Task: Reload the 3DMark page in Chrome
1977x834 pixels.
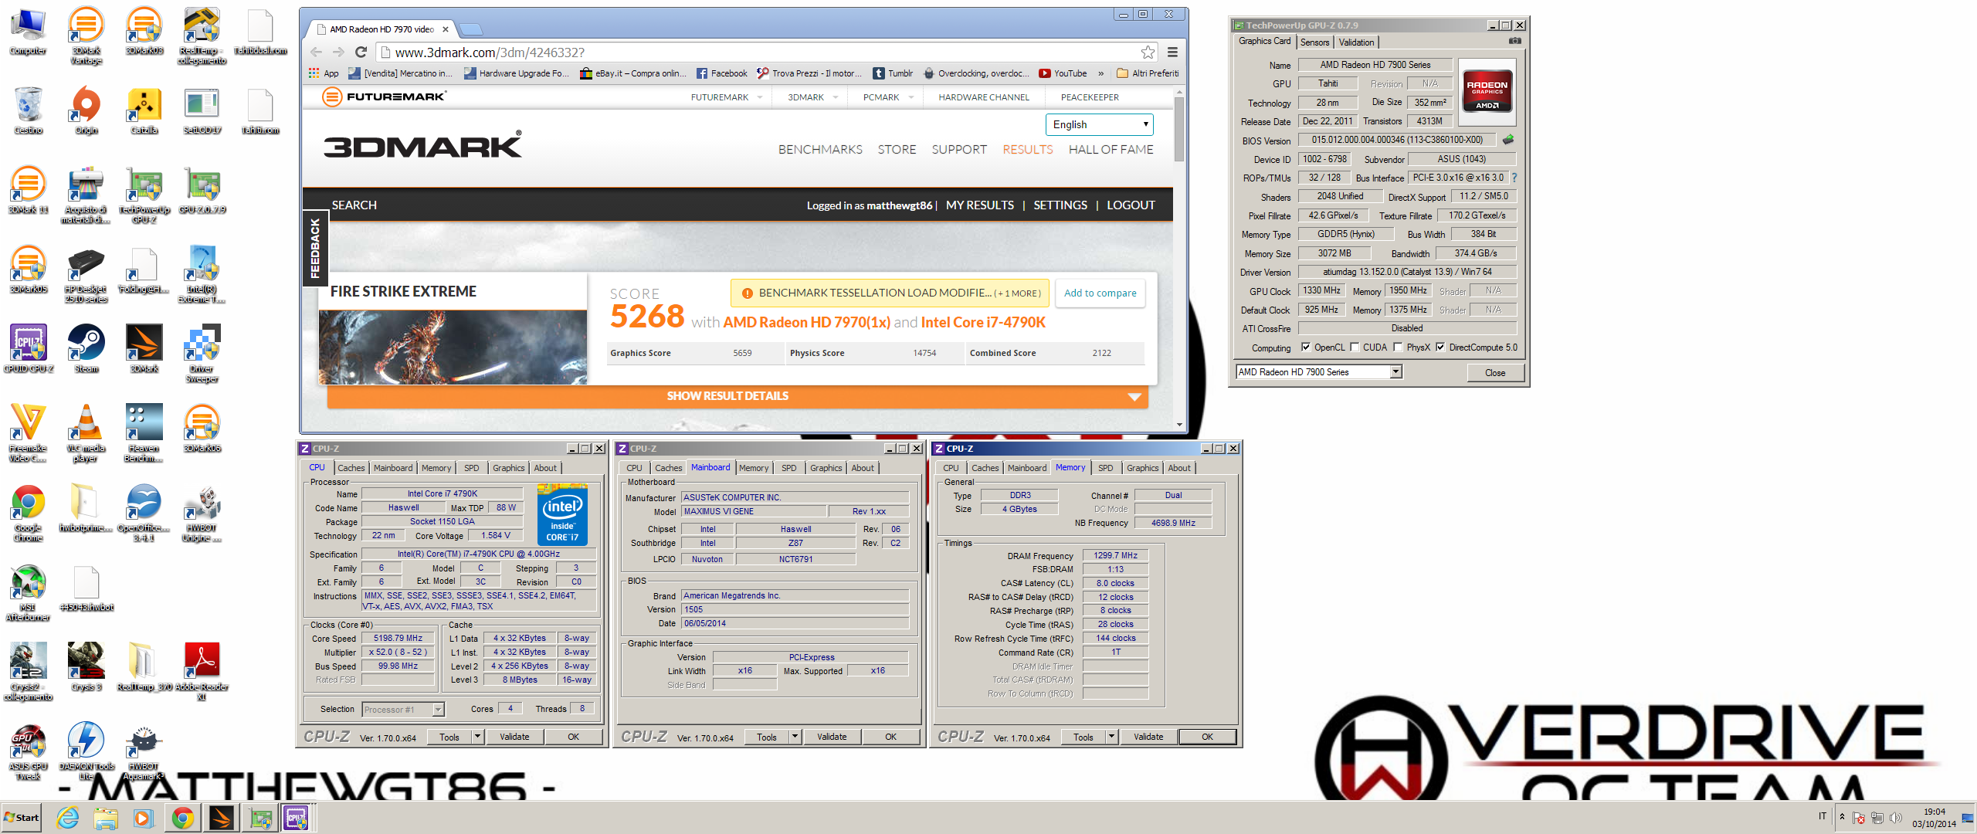Action: click(x=361, y=52)
